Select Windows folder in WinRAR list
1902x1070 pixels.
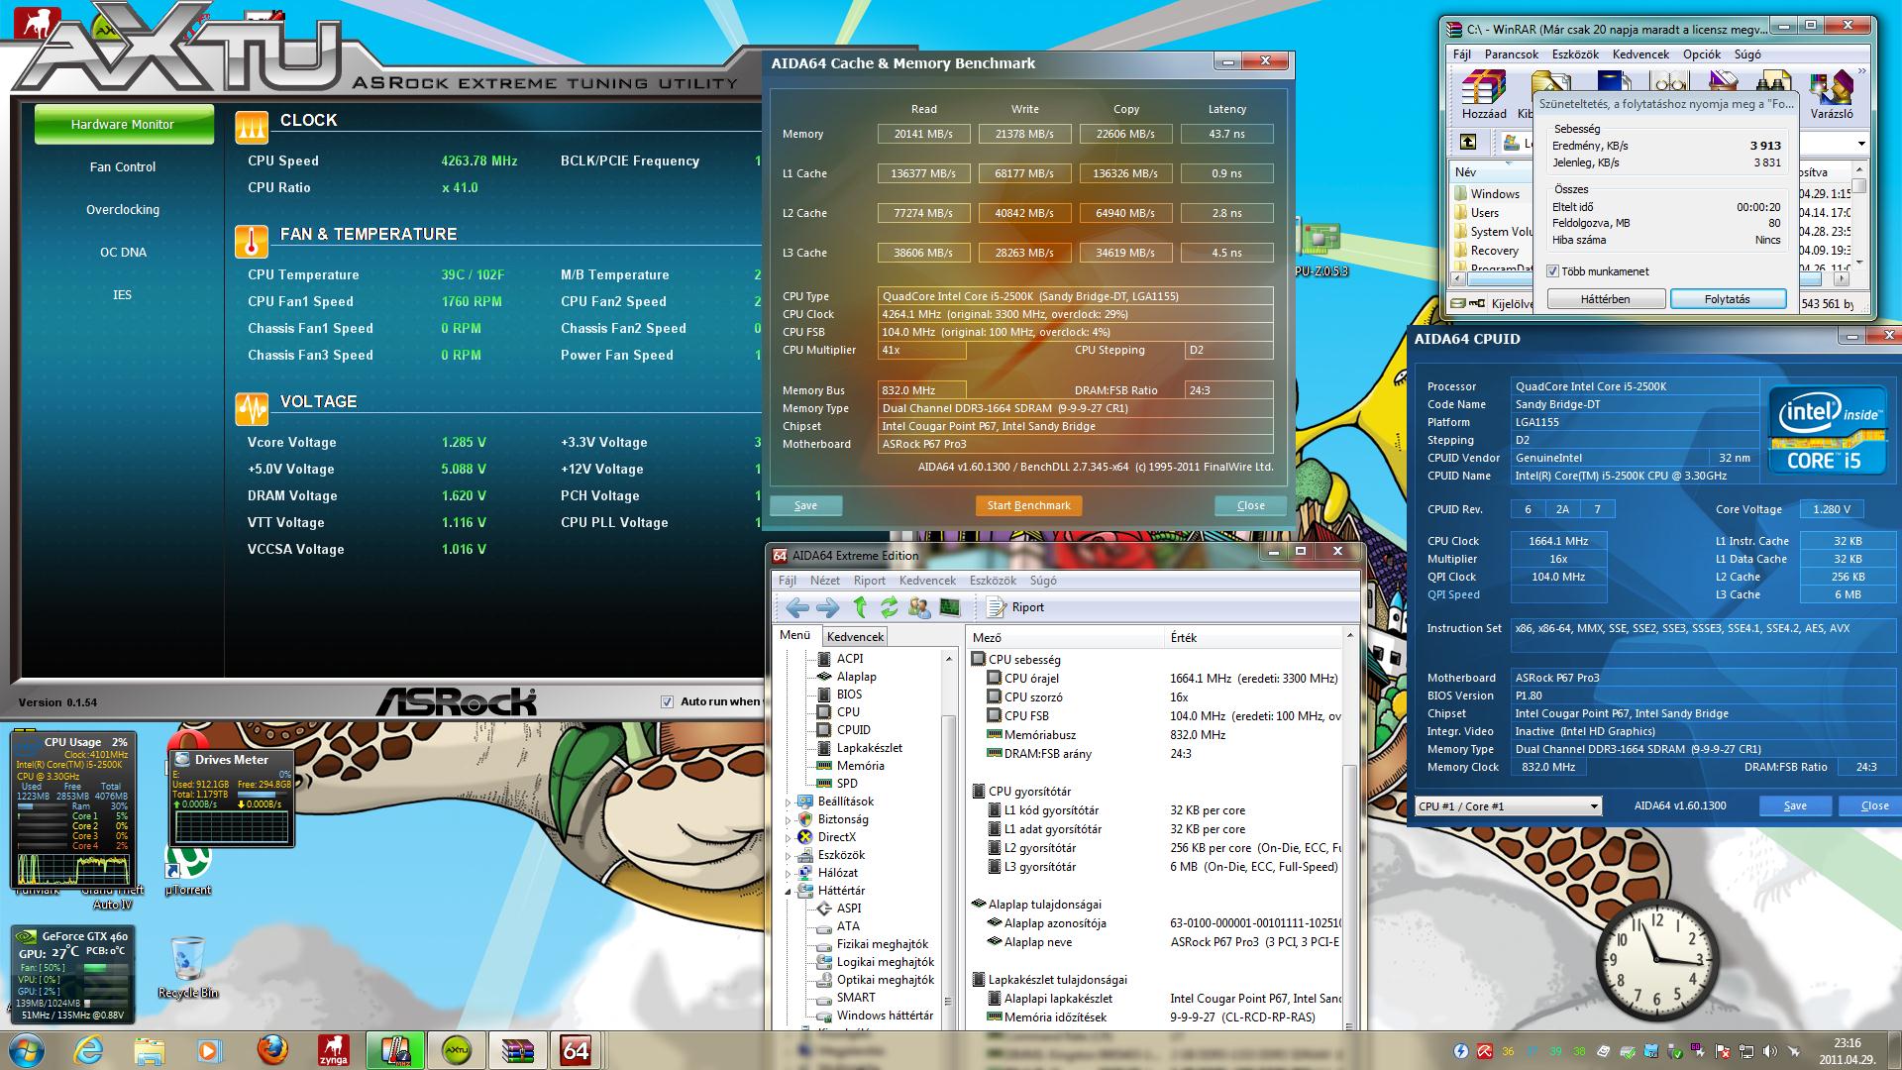click(x=1494, y=194)
